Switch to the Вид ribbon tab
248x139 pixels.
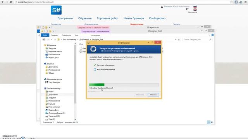pyautogui.click(x=77, y=35)
